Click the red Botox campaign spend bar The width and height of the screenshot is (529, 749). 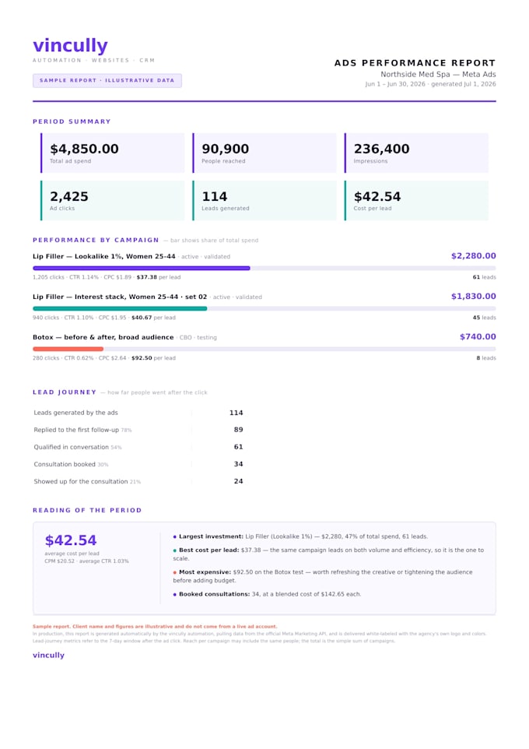pyautogui.click(x=68, y=349)
